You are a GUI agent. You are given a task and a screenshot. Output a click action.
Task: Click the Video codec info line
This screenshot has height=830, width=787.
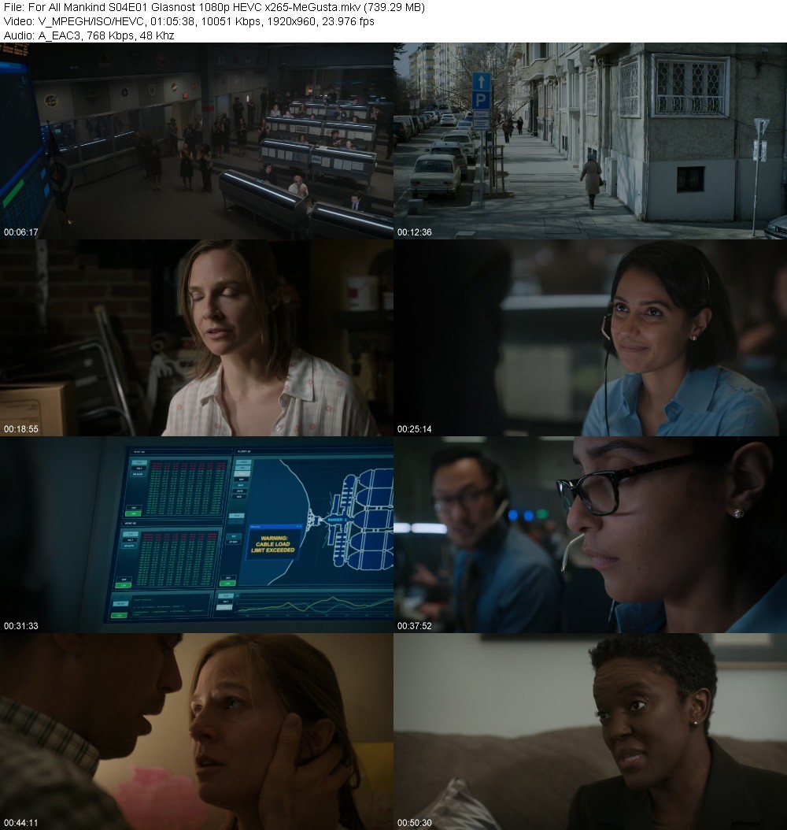(x=189, y=21)
